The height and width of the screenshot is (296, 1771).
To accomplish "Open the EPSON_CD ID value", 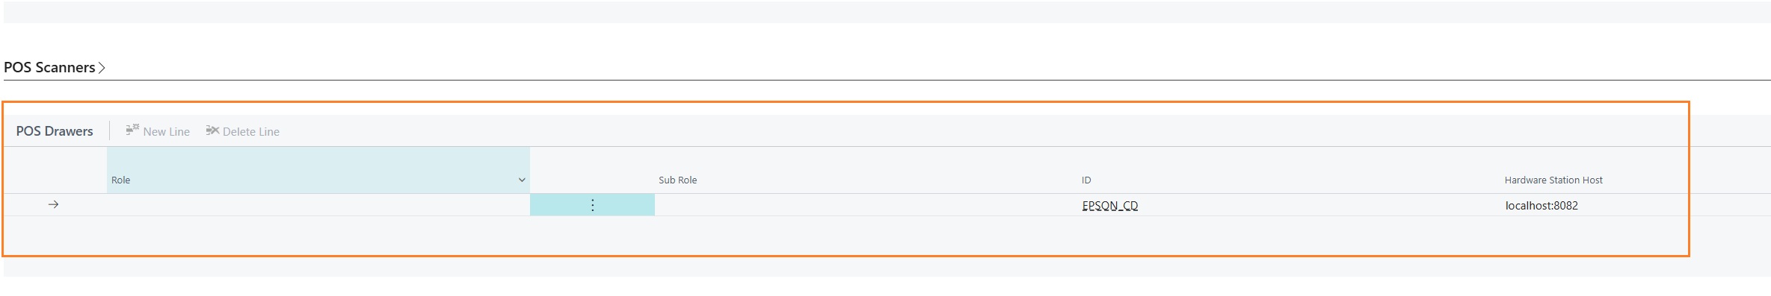I will point(1110,206).
